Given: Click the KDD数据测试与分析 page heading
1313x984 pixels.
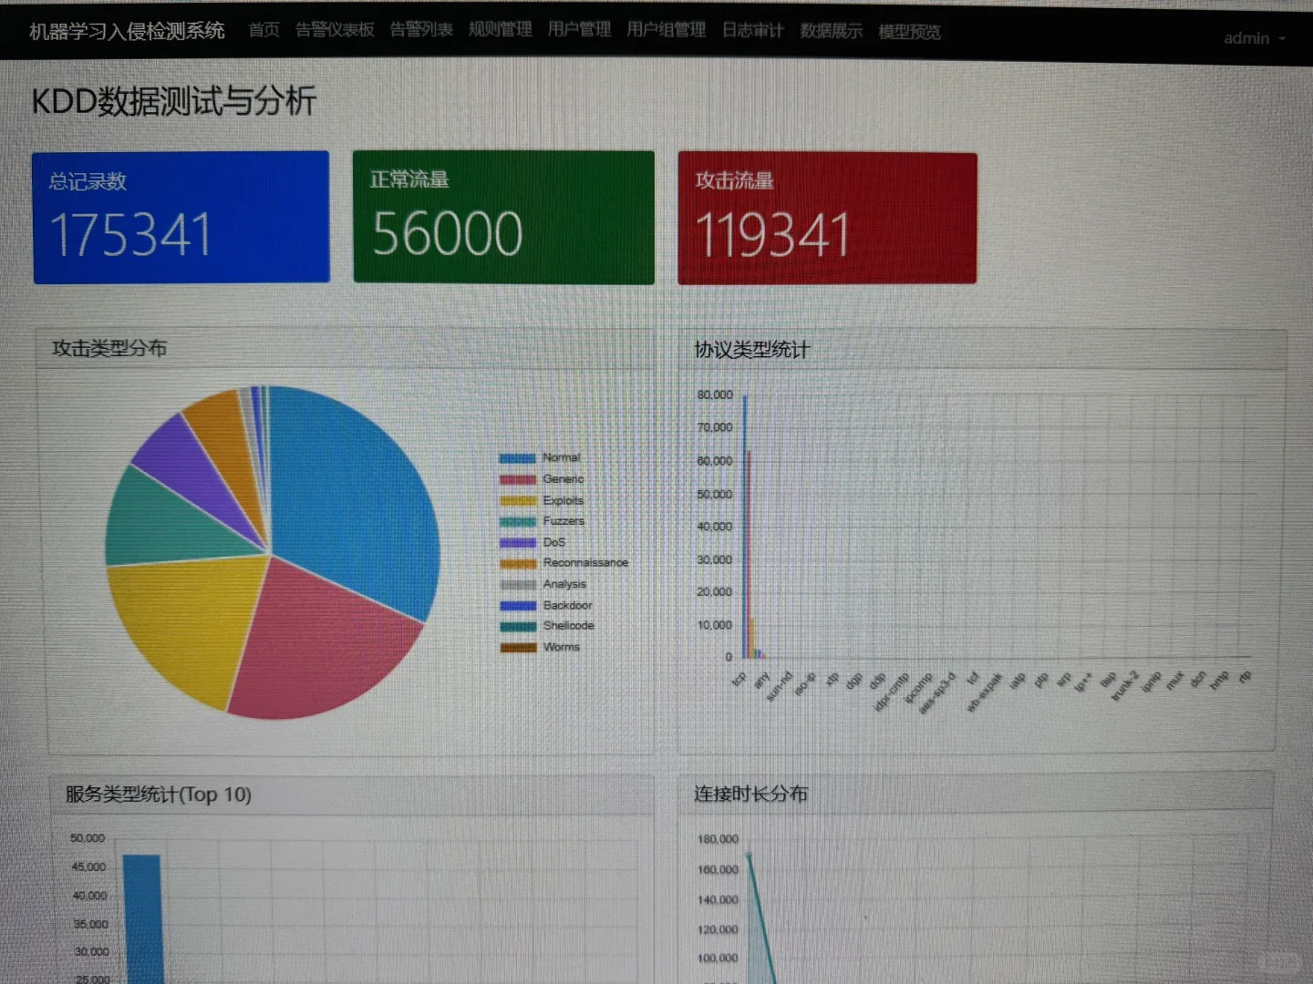Looking at the screenshot, I should coord(174,101).
